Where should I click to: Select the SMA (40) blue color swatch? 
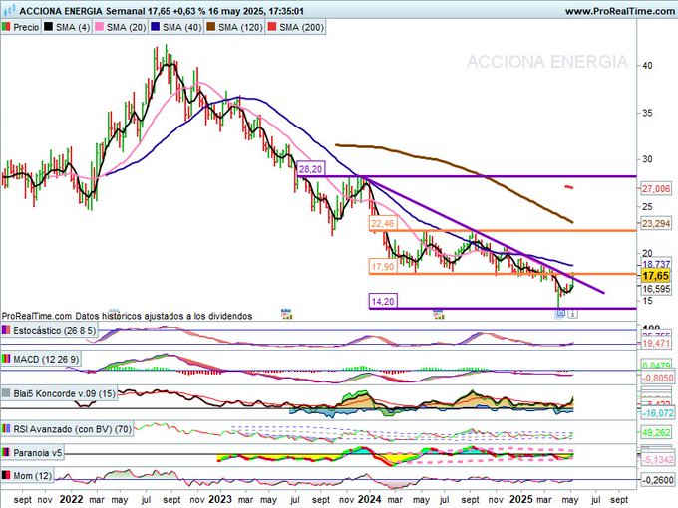[156, 27]
